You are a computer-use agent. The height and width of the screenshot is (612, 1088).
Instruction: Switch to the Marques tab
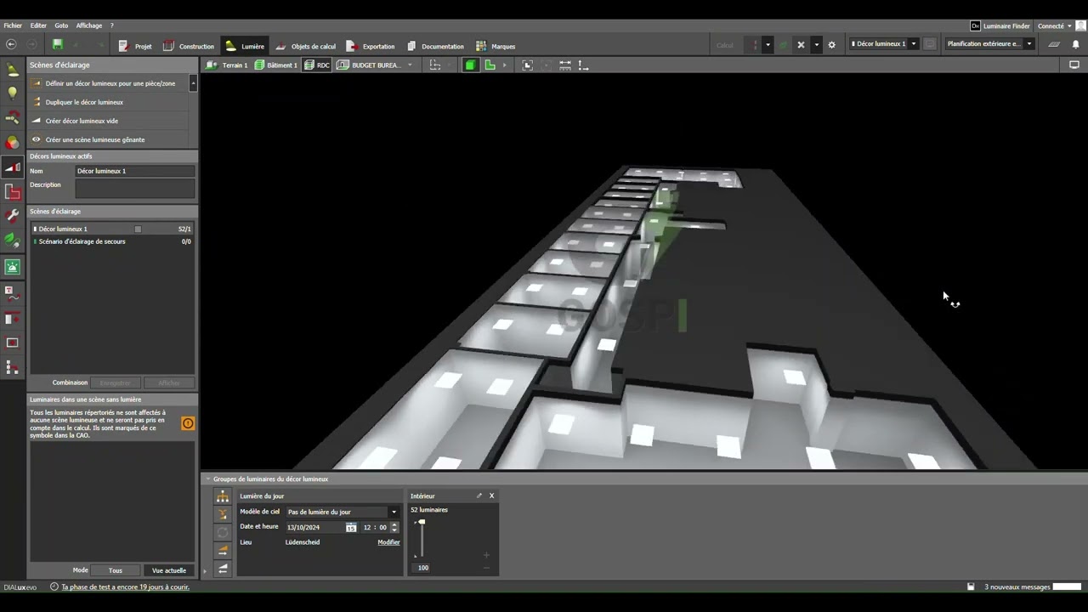496,46
